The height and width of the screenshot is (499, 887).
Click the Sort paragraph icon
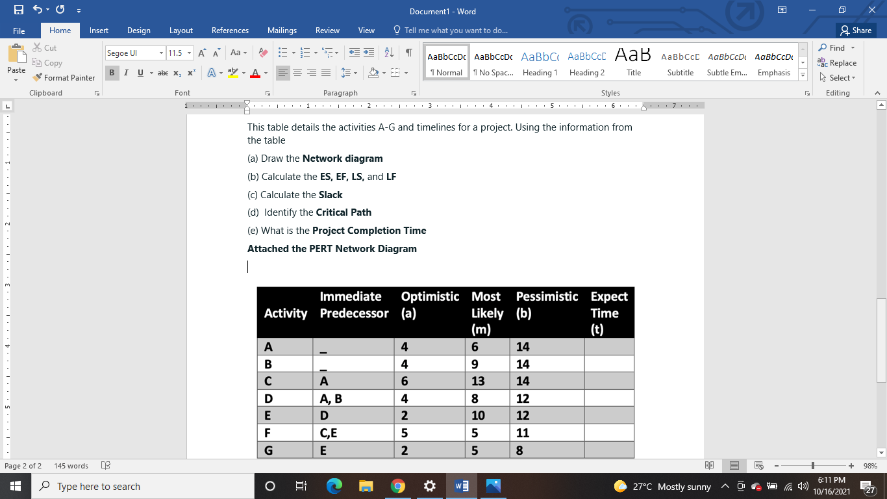coord(389,53)
